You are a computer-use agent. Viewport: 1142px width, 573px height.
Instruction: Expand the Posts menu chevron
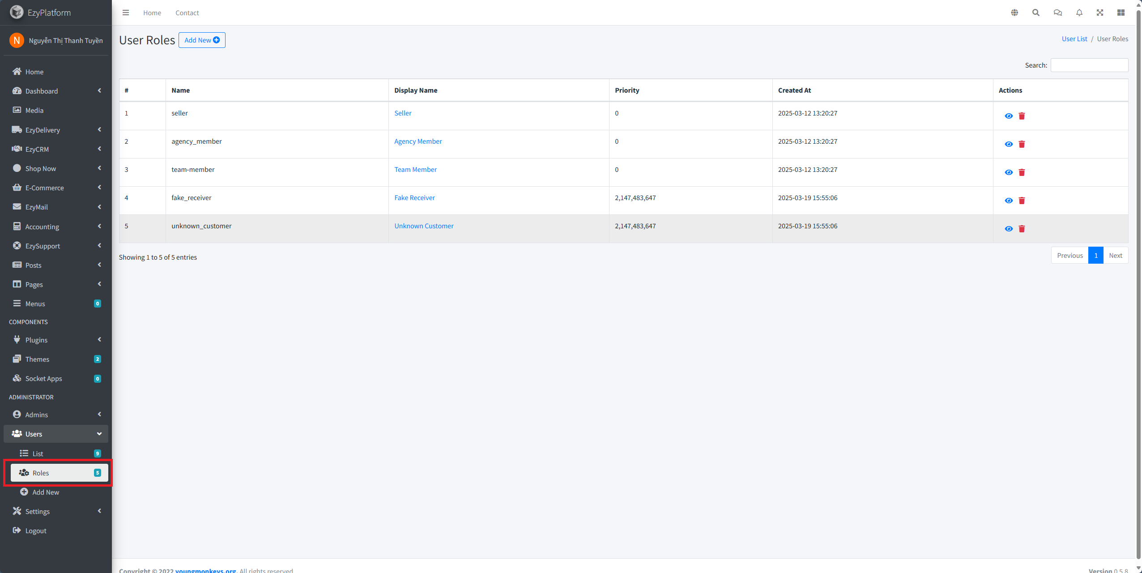tap(99, 265)
